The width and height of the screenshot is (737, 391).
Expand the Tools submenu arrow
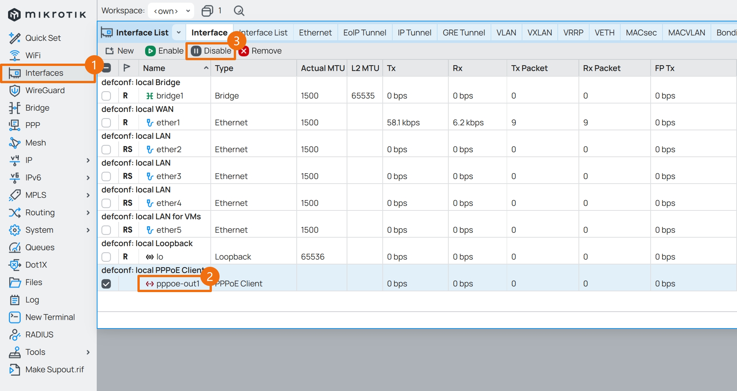click(x=88, y=352)
